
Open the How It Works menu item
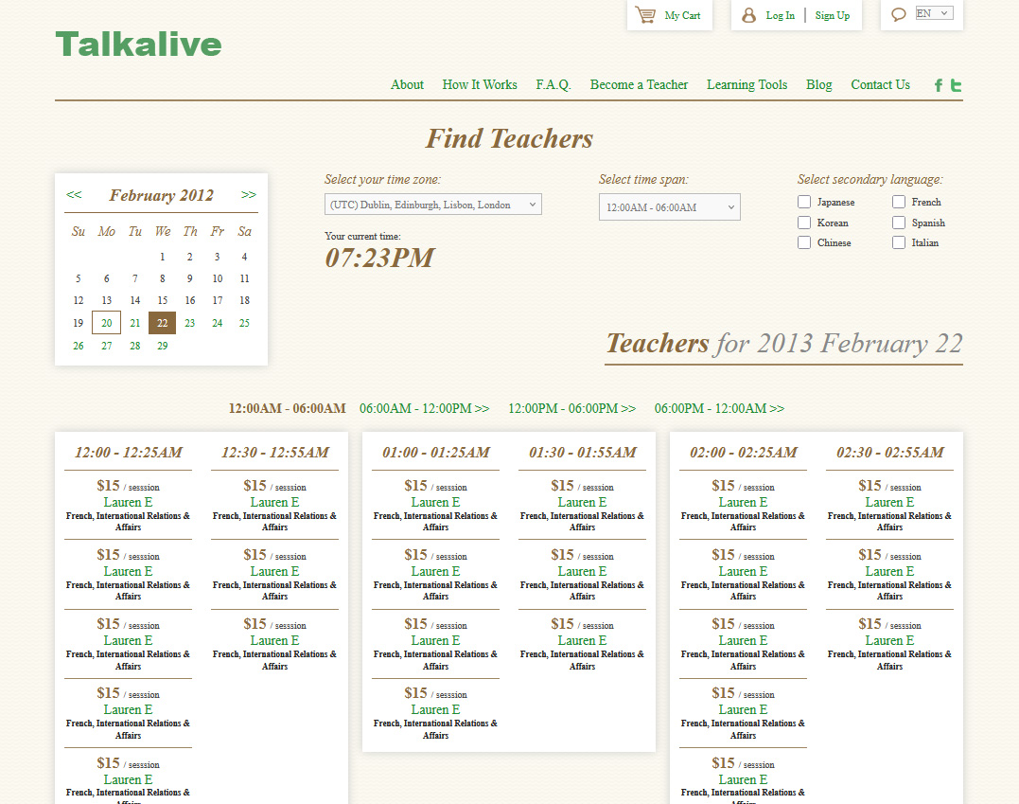(480, 84)
